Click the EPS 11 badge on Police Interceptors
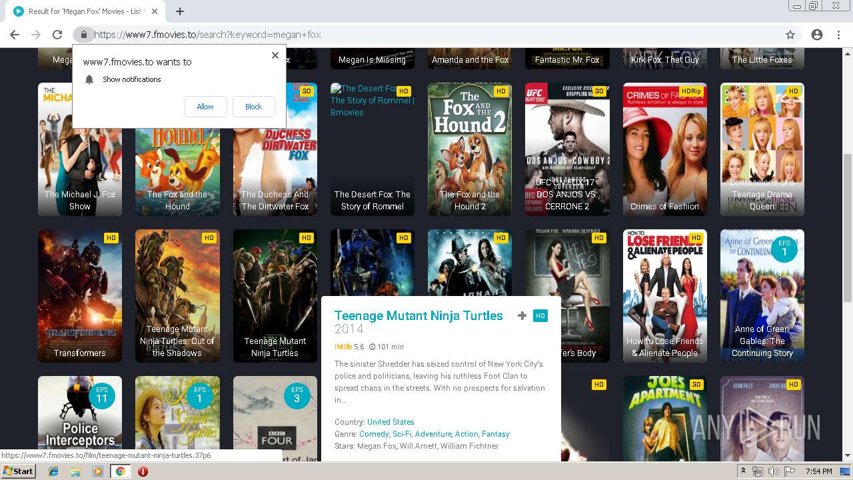 point(101,395)
